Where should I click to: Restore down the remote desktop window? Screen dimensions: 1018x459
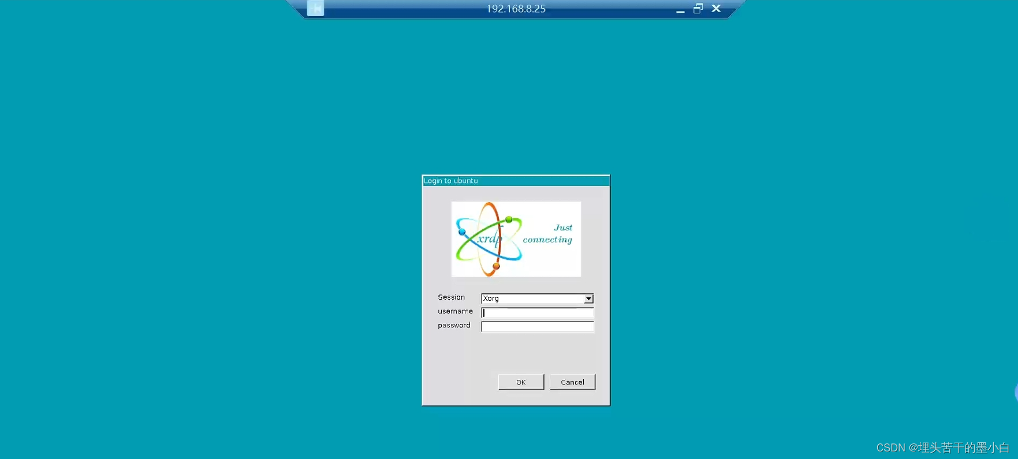pos(698,9)
